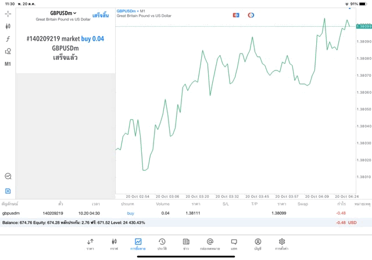Change the M1 timeframe setting
The width and height of the screenshot is (372, 260).
8,64
